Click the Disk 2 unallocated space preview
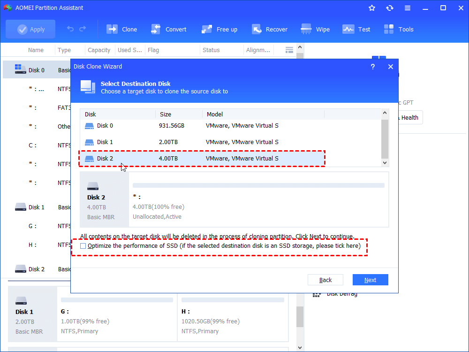This screenshot has width=469, height=352. point(258,199)
